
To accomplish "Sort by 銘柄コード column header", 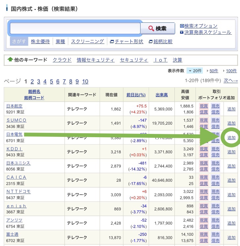I will (x=34, y=98).
